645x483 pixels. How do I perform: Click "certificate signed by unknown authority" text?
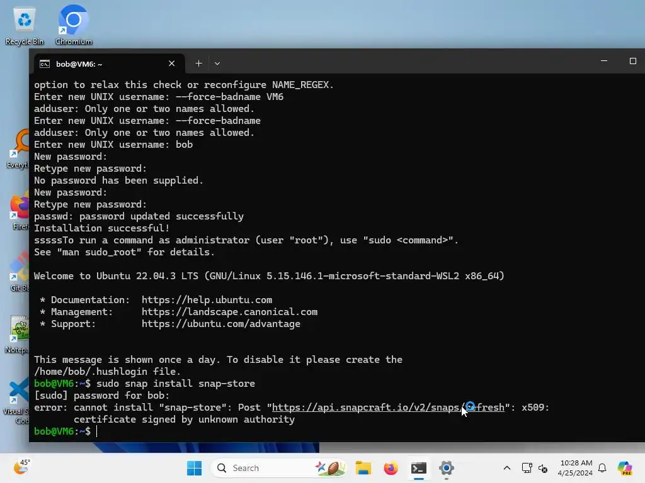tap(185, 419)
